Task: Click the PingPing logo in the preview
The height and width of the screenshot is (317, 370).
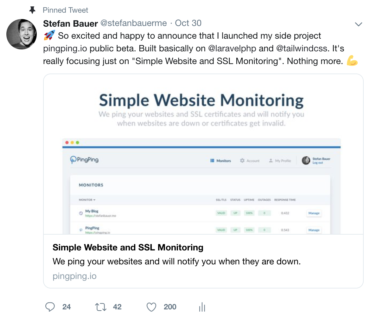Action: point(84,160)
